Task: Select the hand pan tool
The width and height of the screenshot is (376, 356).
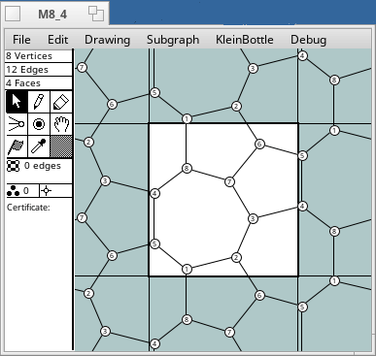Action: (x=61, y=124)
